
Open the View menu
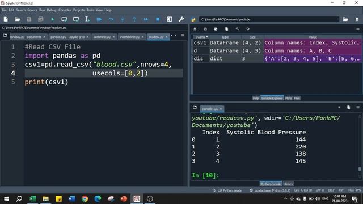tap(99, 10)
